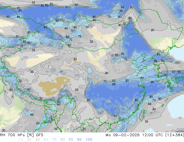Viewport: 184px width, 142px height.
Task: Select the 45 value in the color legend
Action: [37, 140]
